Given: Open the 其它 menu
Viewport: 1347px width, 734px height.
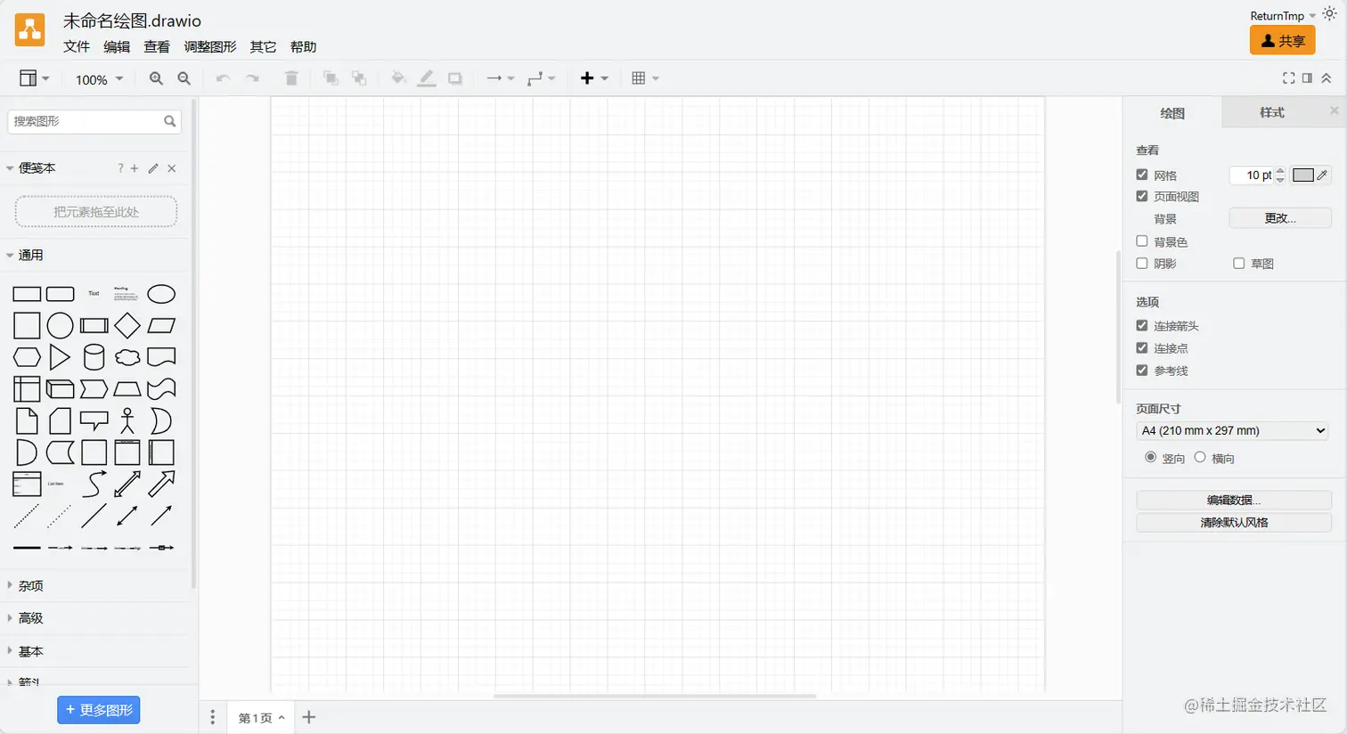Looking at the screenshot, I should (263, 46).
